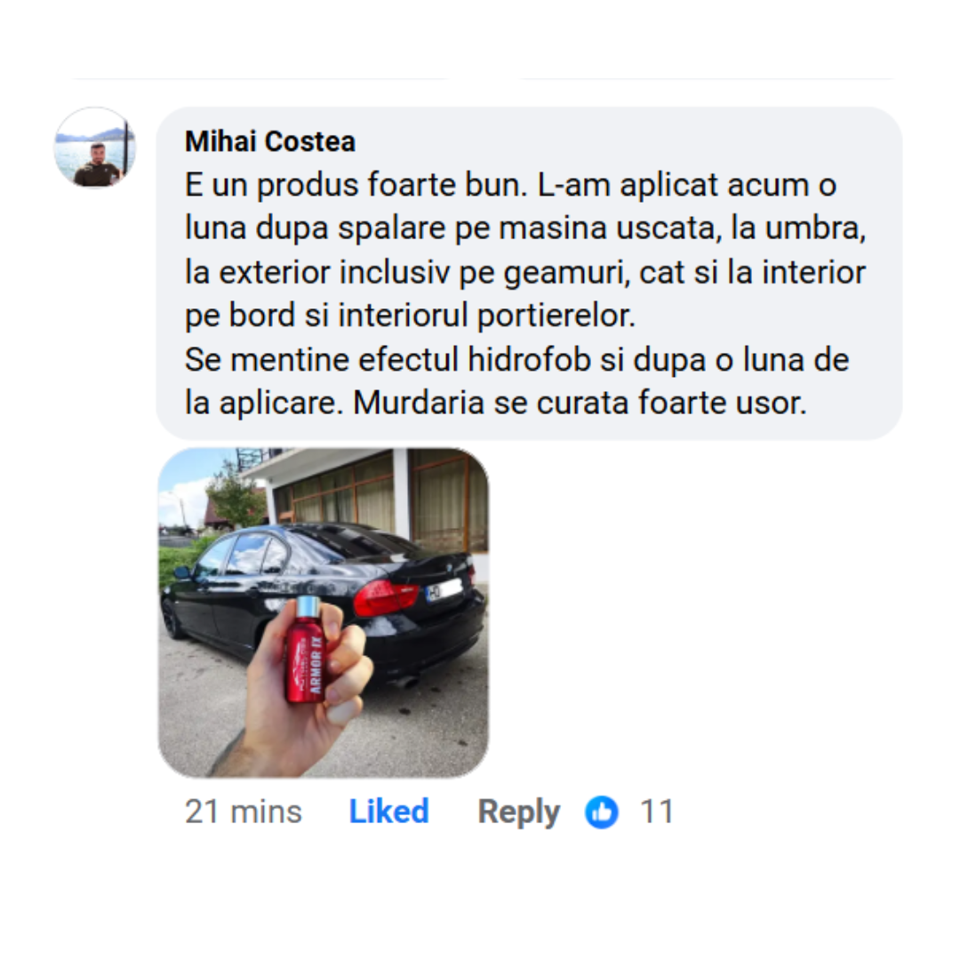This screenshot has height=960, width=960.
Task: Open the Mihai Costea profile name link
Action: click(270, 141)
